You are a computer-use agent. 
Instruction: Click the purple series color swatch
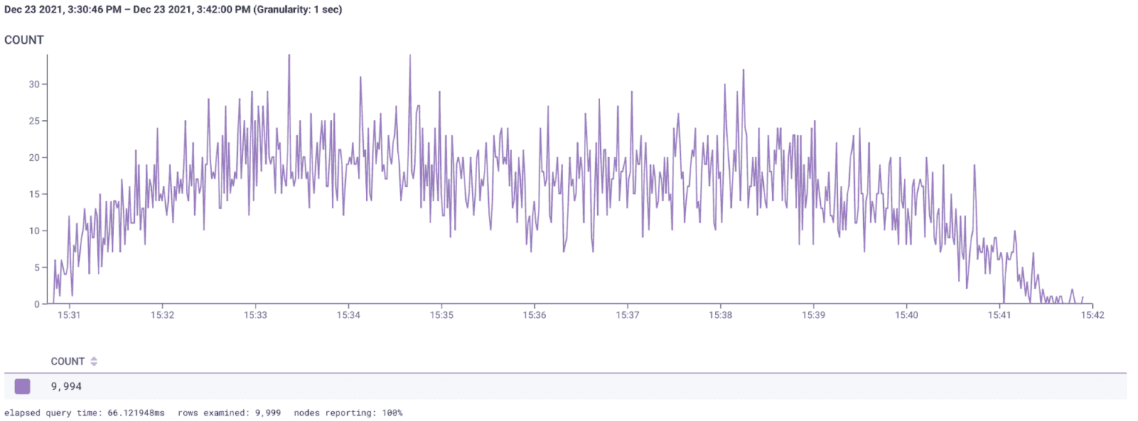tap(23, 386)
